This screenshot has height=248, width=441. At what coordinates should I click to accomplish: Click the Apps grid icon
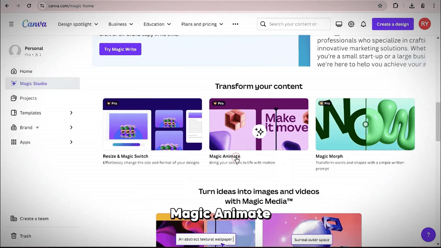14,142
